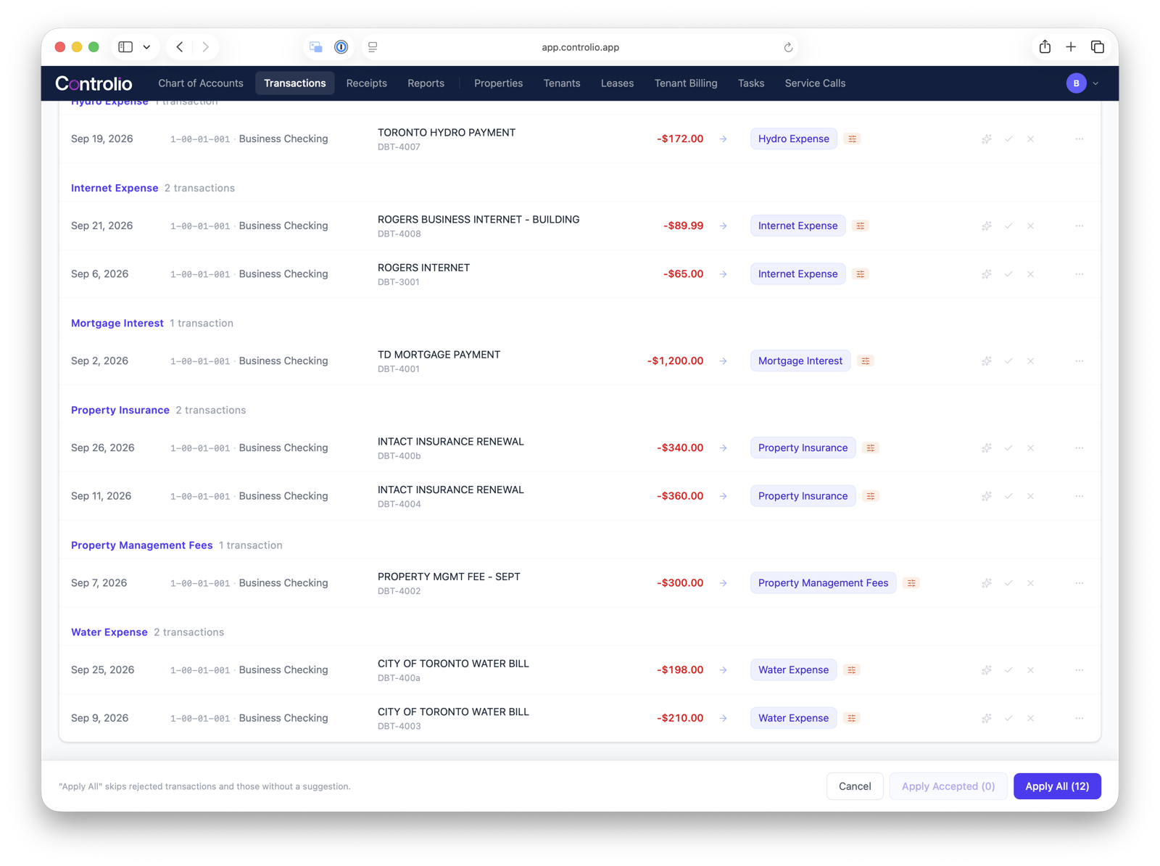Click the app.controlio.app address bar

[x=580, y=47]
